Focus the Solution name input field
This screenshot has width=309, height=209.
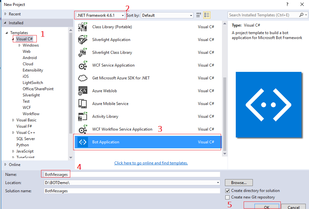(x=132, y=191)
